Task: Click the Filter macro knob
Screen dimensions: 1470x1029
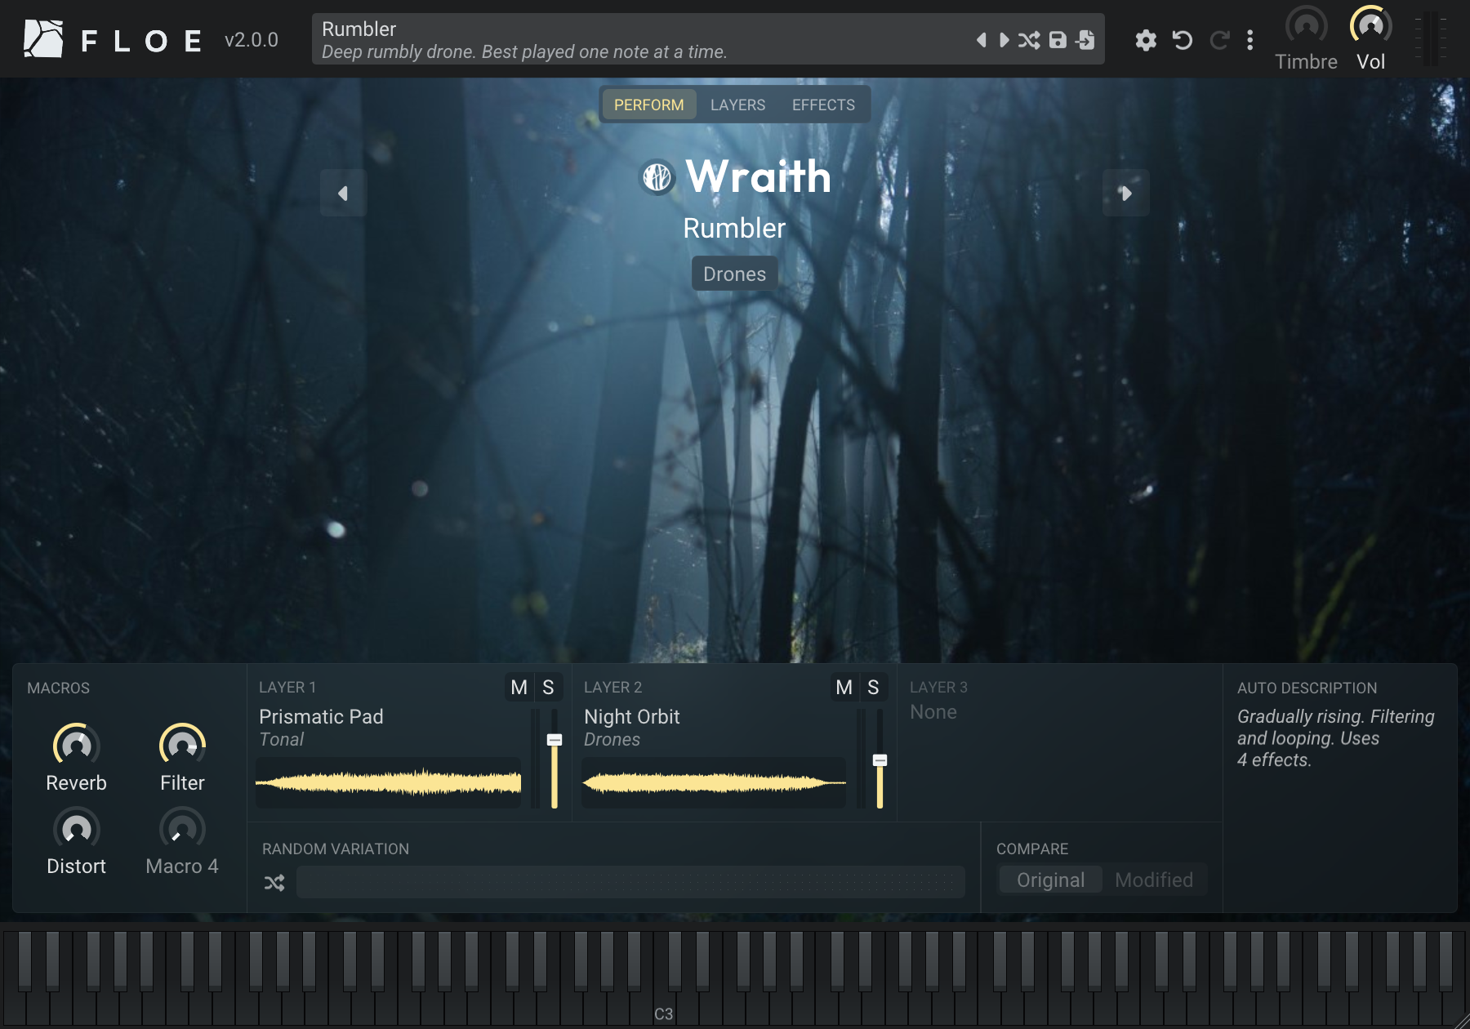Action: pos(182,745)
